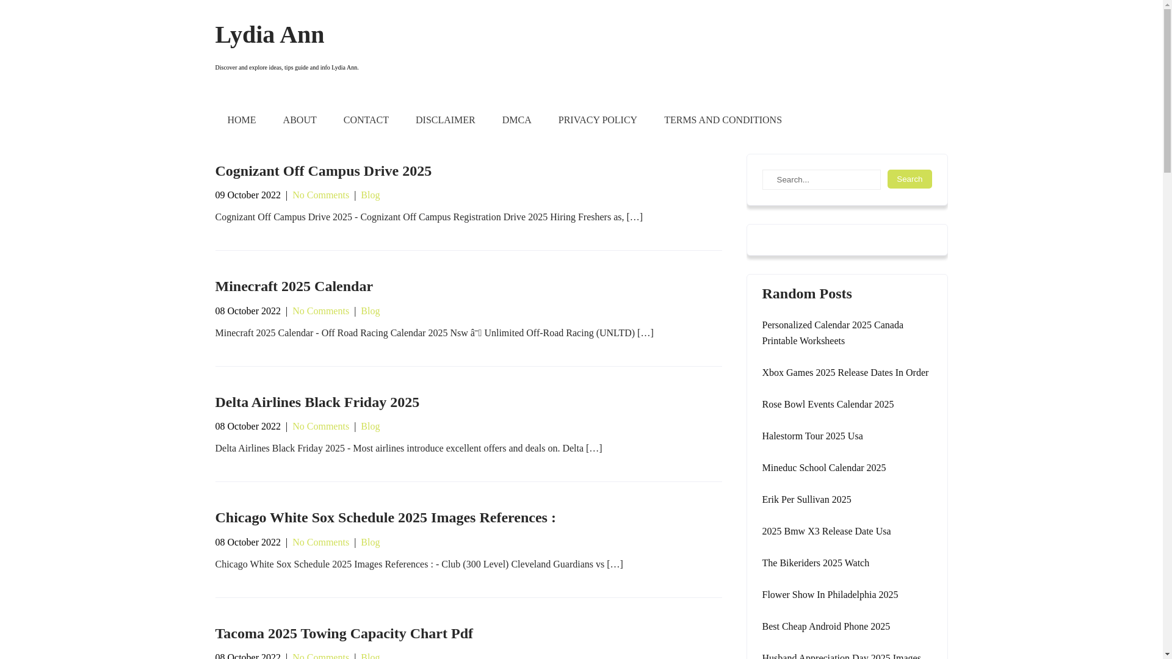View TERMS AND CONDITIONS page
The image size is (1172, 659).
(x=722, y=120)
